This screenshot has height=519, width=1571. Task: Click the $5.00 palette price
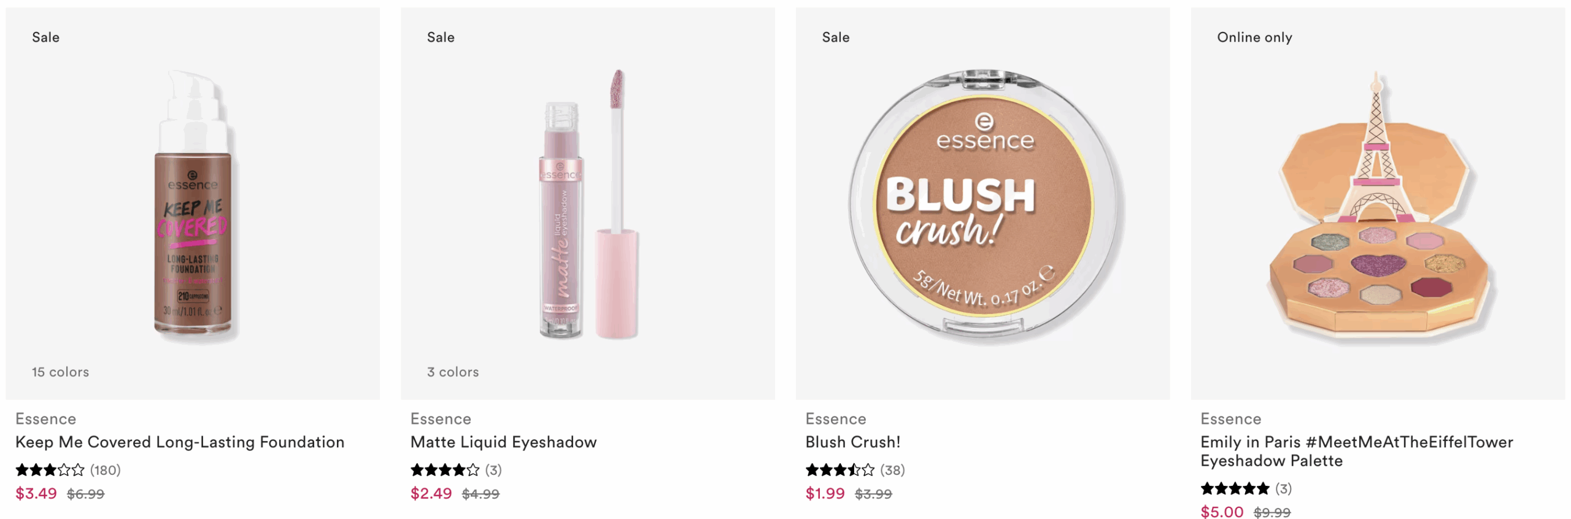1222,512
